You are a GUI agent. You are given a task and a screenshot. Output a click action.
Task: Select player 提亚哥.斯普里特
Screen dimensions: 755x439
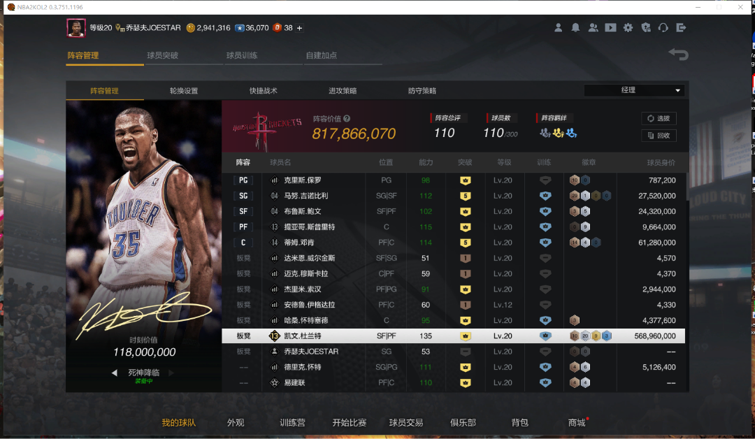click(x=309, y=227)
